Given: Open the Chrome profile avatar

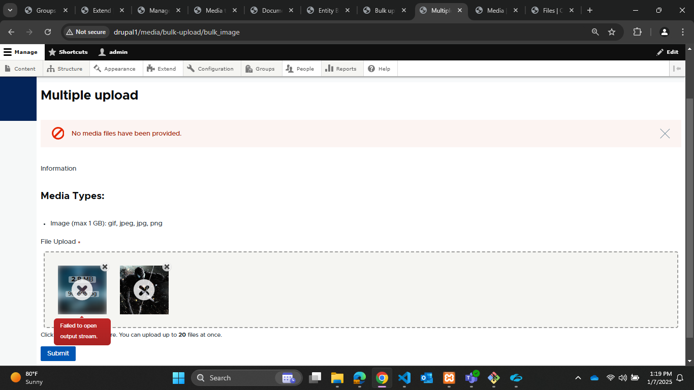Looking at the screenshot, I should pyautogui.click(x=665, y=32).
